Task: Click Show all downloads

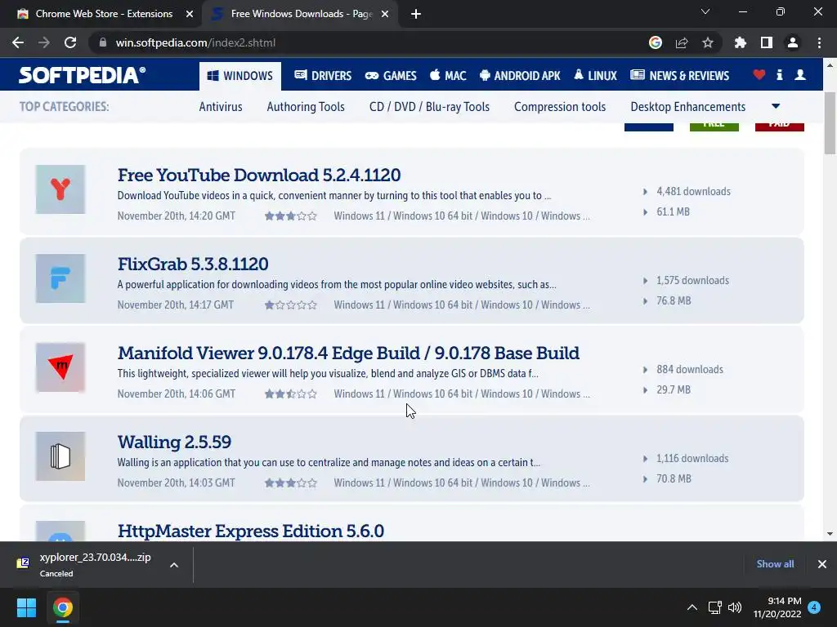Action: coord(775,563)
